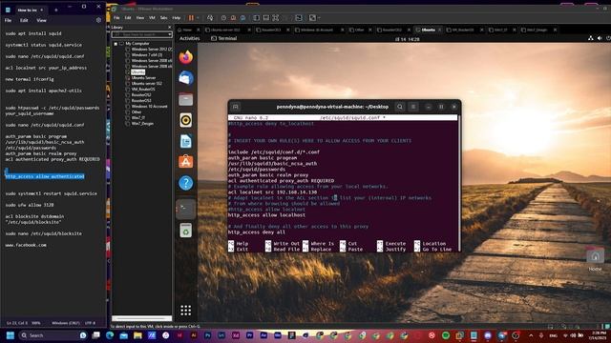This screenshot has width=611, height=343.
Task: Open Notepad settings gear icon
Action: pyautogui.click(x=98, y=20)
